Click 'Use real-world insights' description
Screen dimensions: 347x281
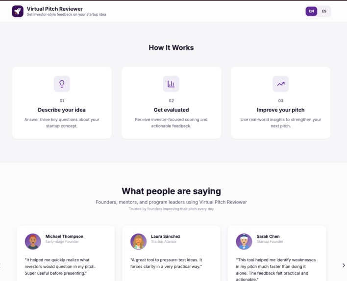coord(281,123)
